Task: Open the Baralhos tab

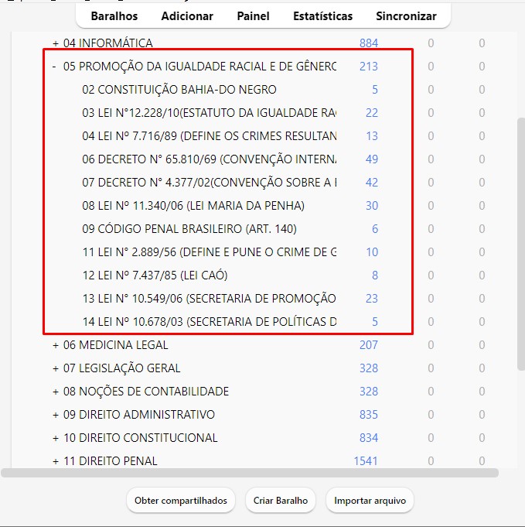Action: (114, 16)
